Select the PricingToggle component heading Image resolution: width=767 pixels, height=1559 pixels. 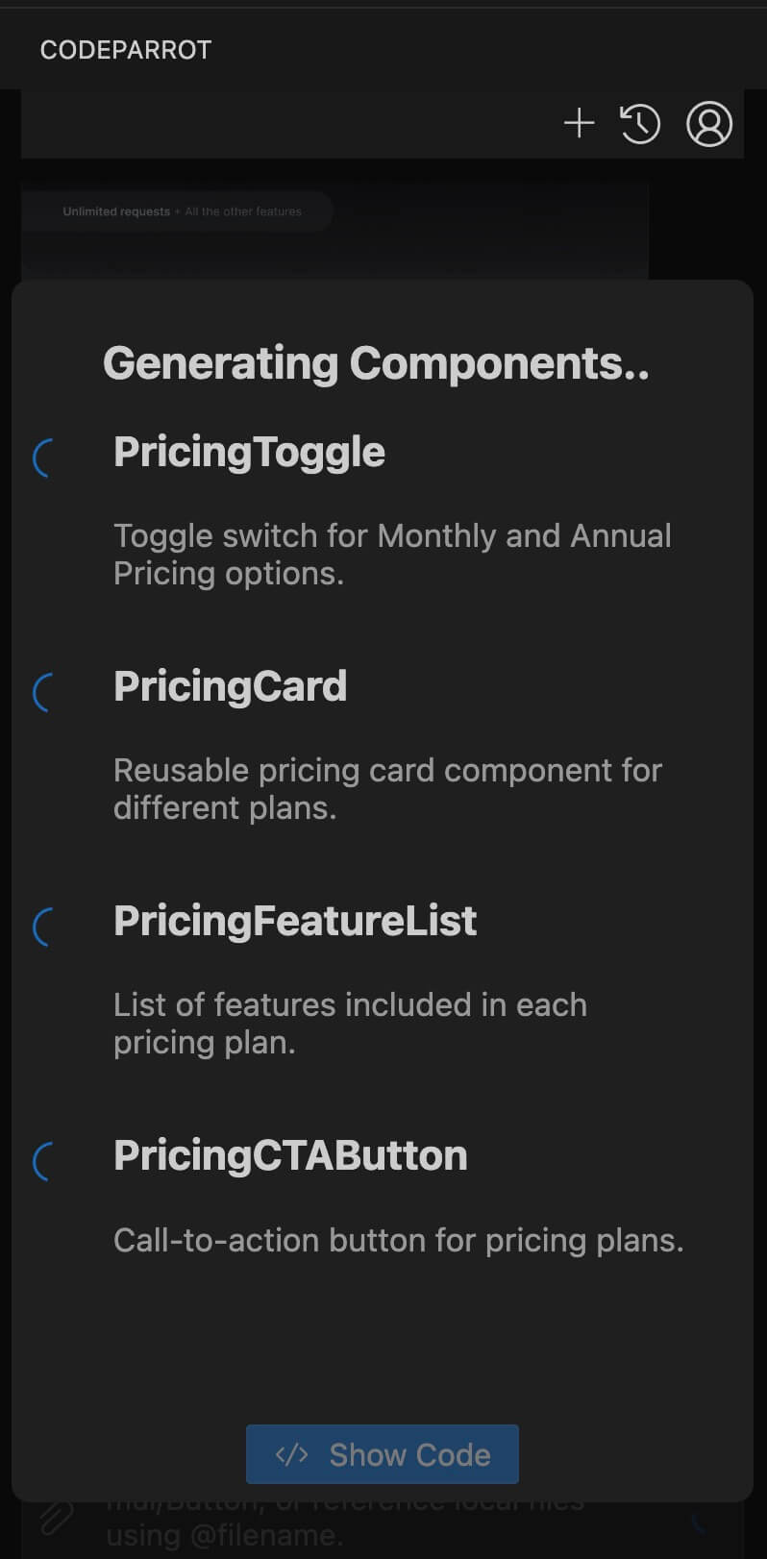(x=249, y=452)
